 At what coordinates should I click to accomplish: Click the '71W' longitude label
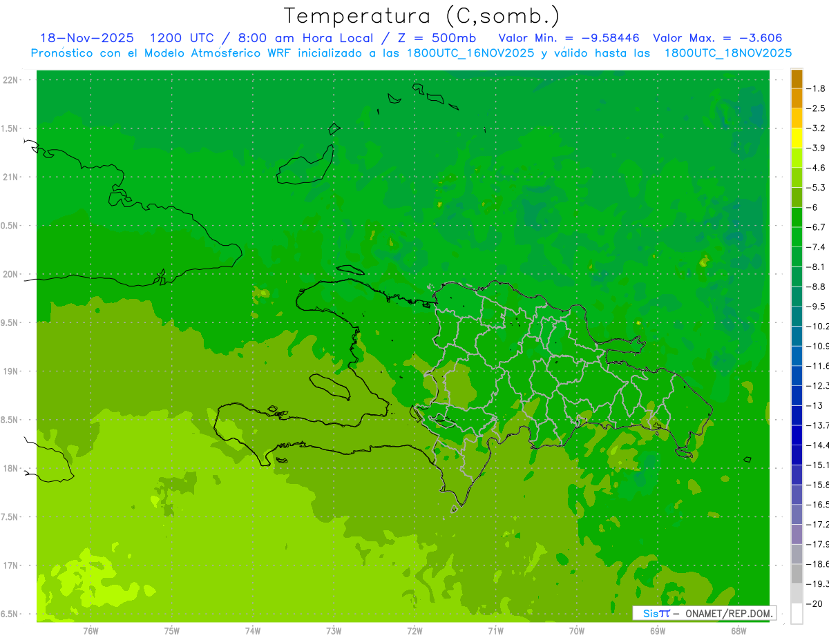coord(495,631)
